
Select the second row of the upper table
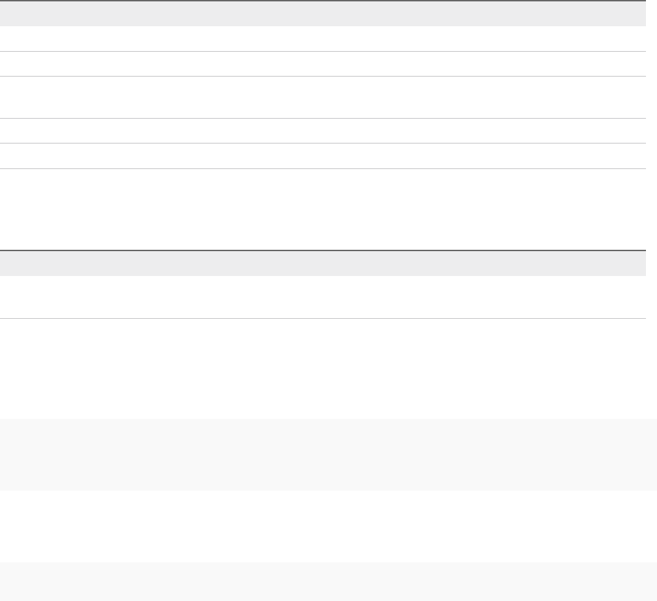tap(323, 63)
